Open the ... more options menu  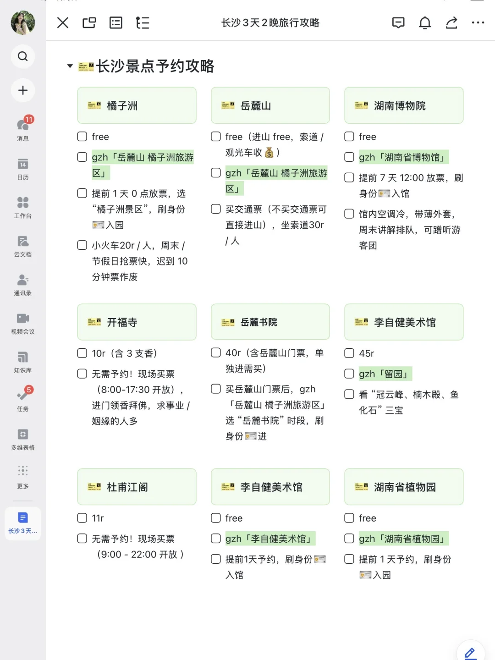pos(478,22)
